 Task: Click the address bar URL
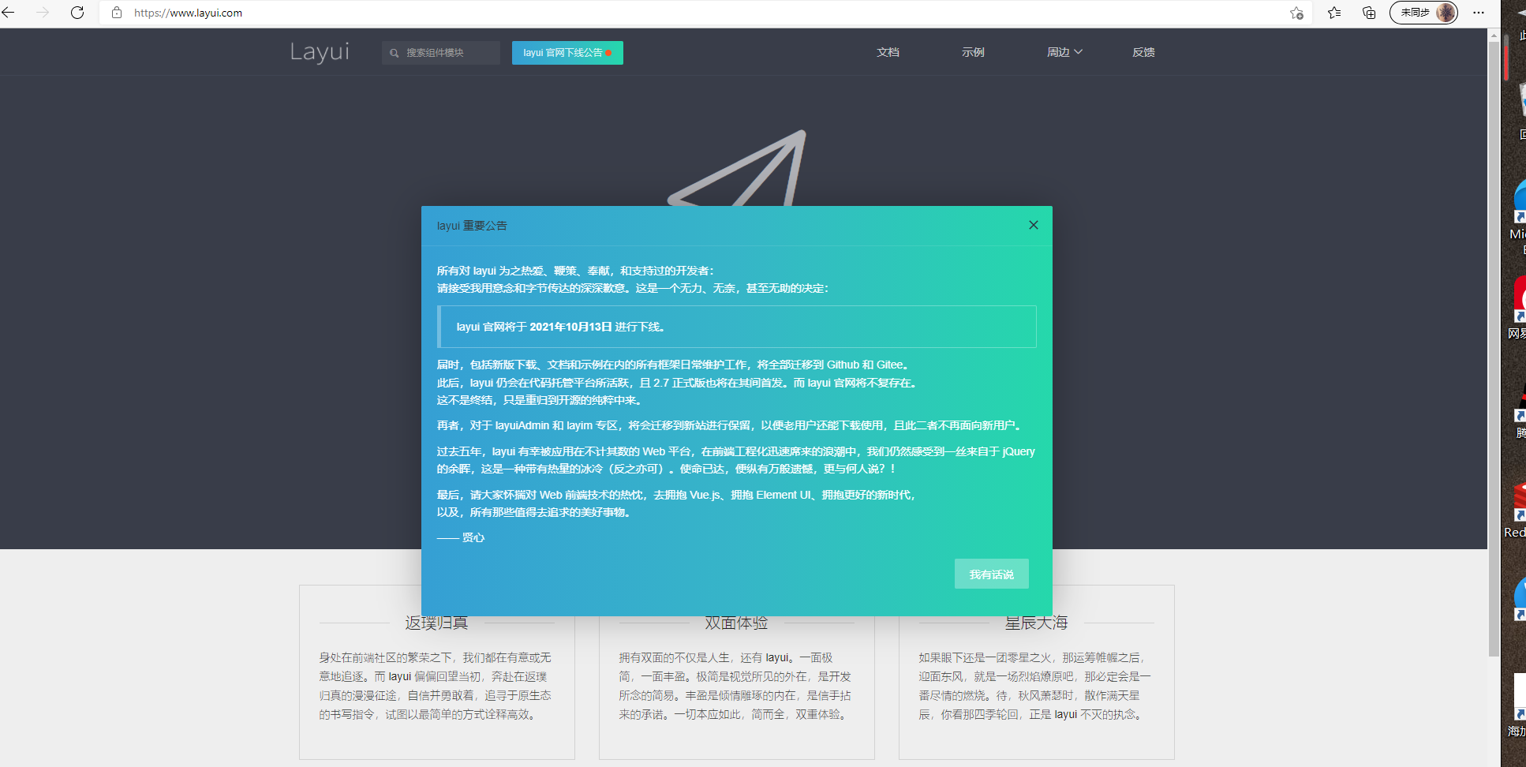pos(188,13)
